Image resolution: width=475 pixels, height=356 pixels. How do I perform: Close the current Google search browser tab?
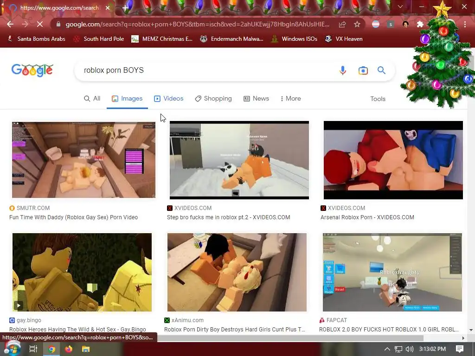tap(108, 8)
